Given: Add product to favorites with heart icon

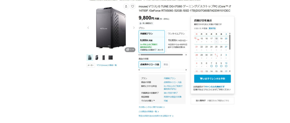Looking at the screenshot, I should (x=133, y=7).
